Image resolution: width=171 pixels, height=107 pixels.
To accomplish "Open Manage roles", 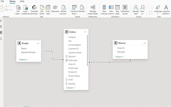I will click(136, 10).
